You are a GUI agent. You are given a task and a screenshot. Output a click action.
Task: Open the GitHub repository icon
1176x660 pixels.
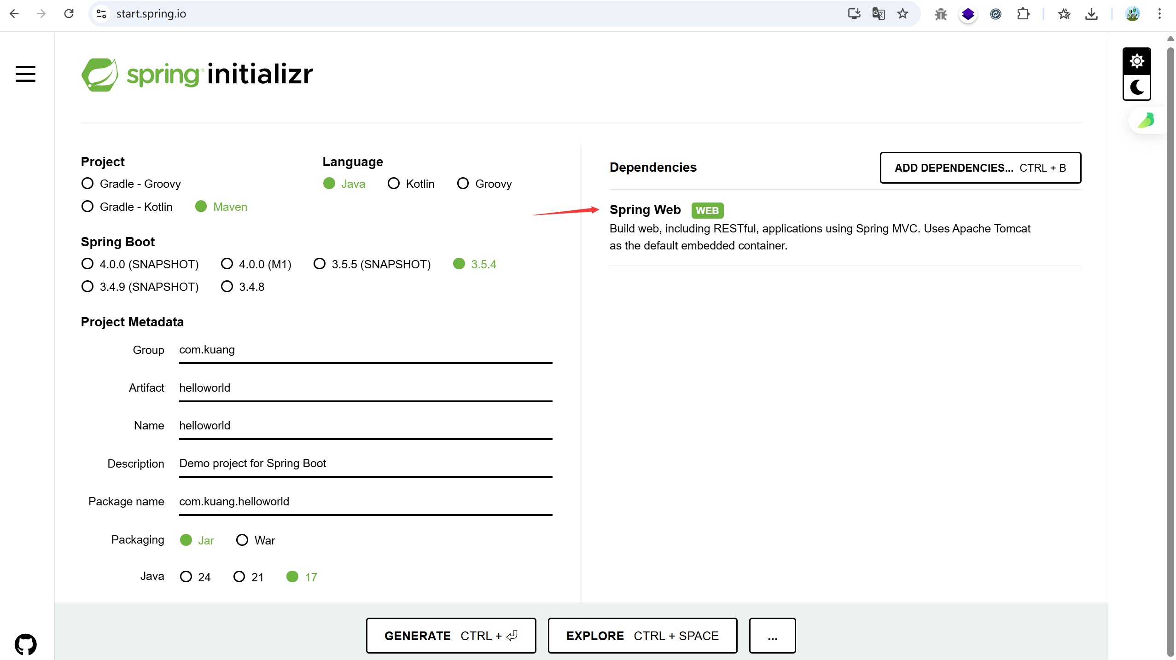click(25, 644)
